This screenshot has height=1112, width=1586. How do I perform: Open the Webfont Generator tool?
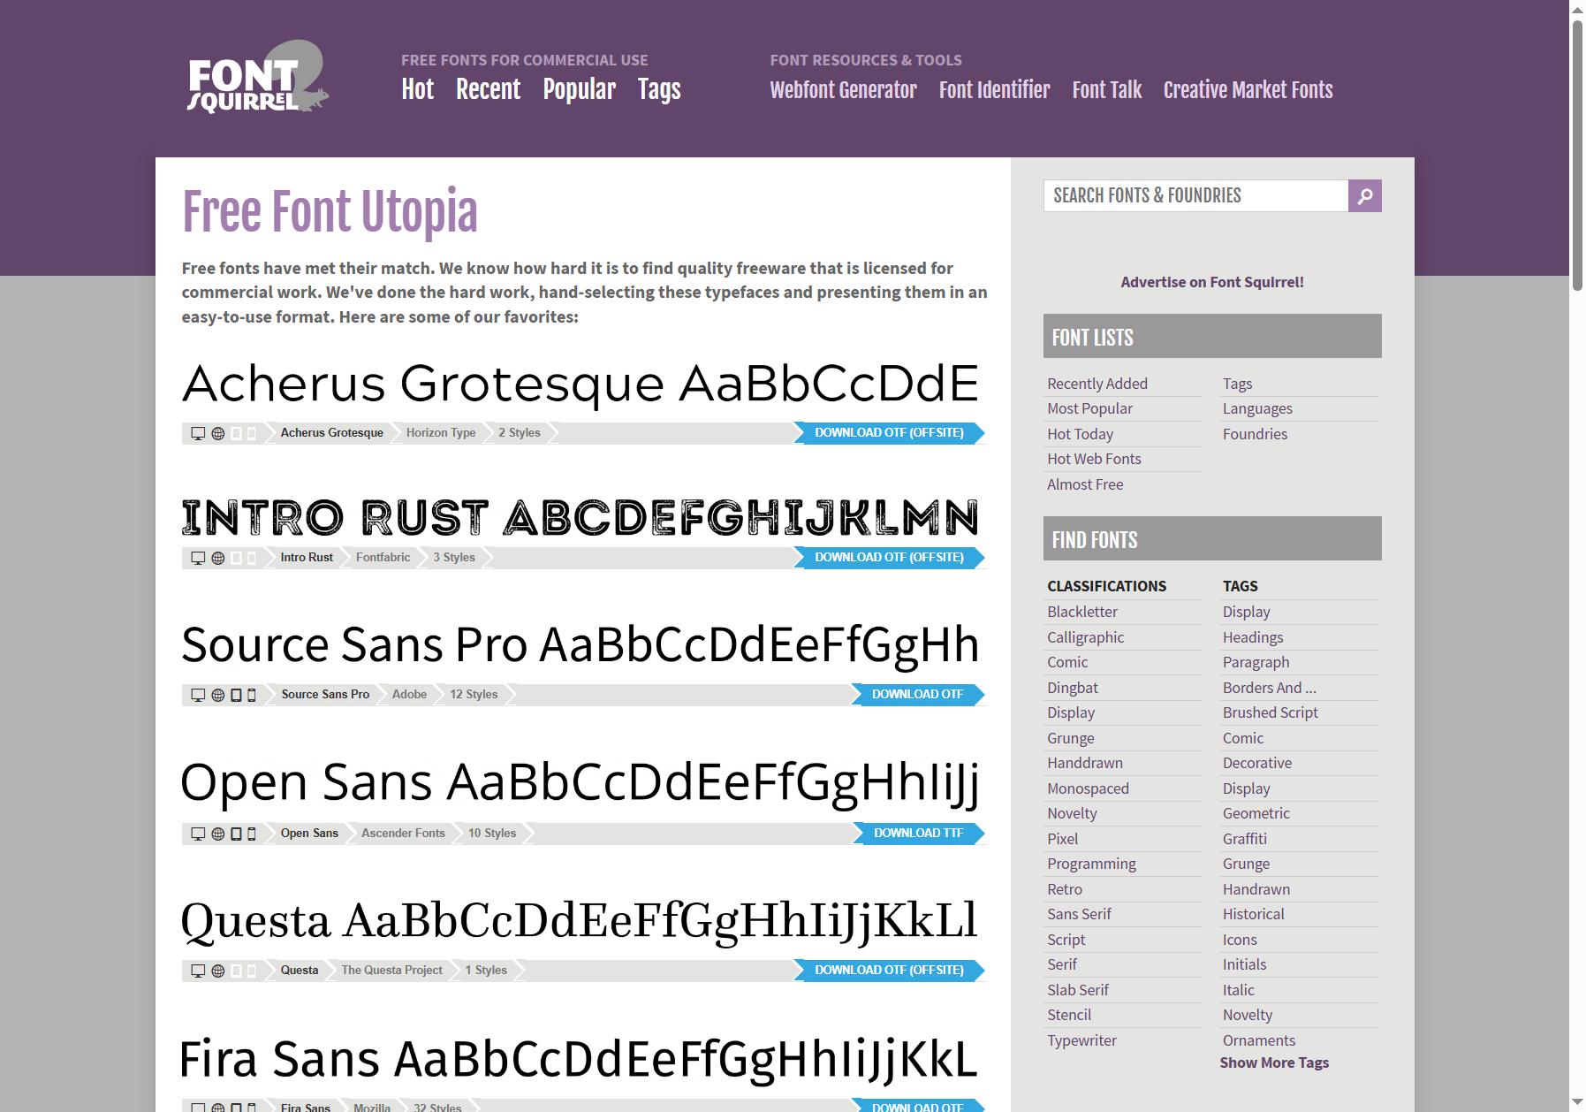(x=843, y=90)
